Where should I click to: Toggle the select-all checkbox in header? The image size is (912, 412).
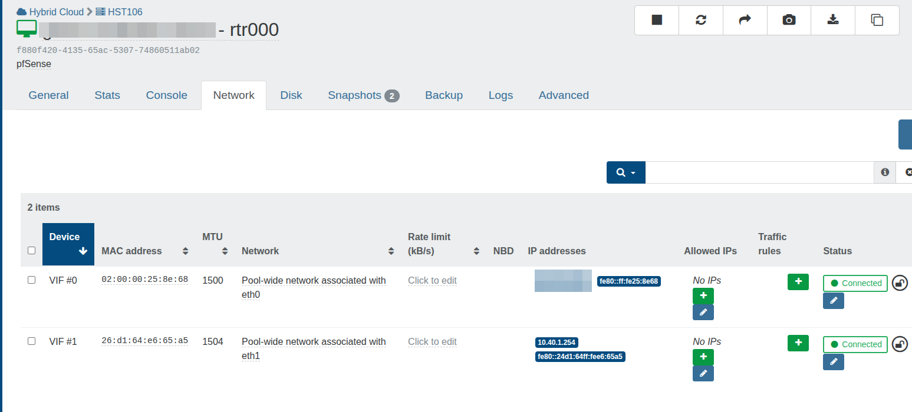tap(32, 251)
